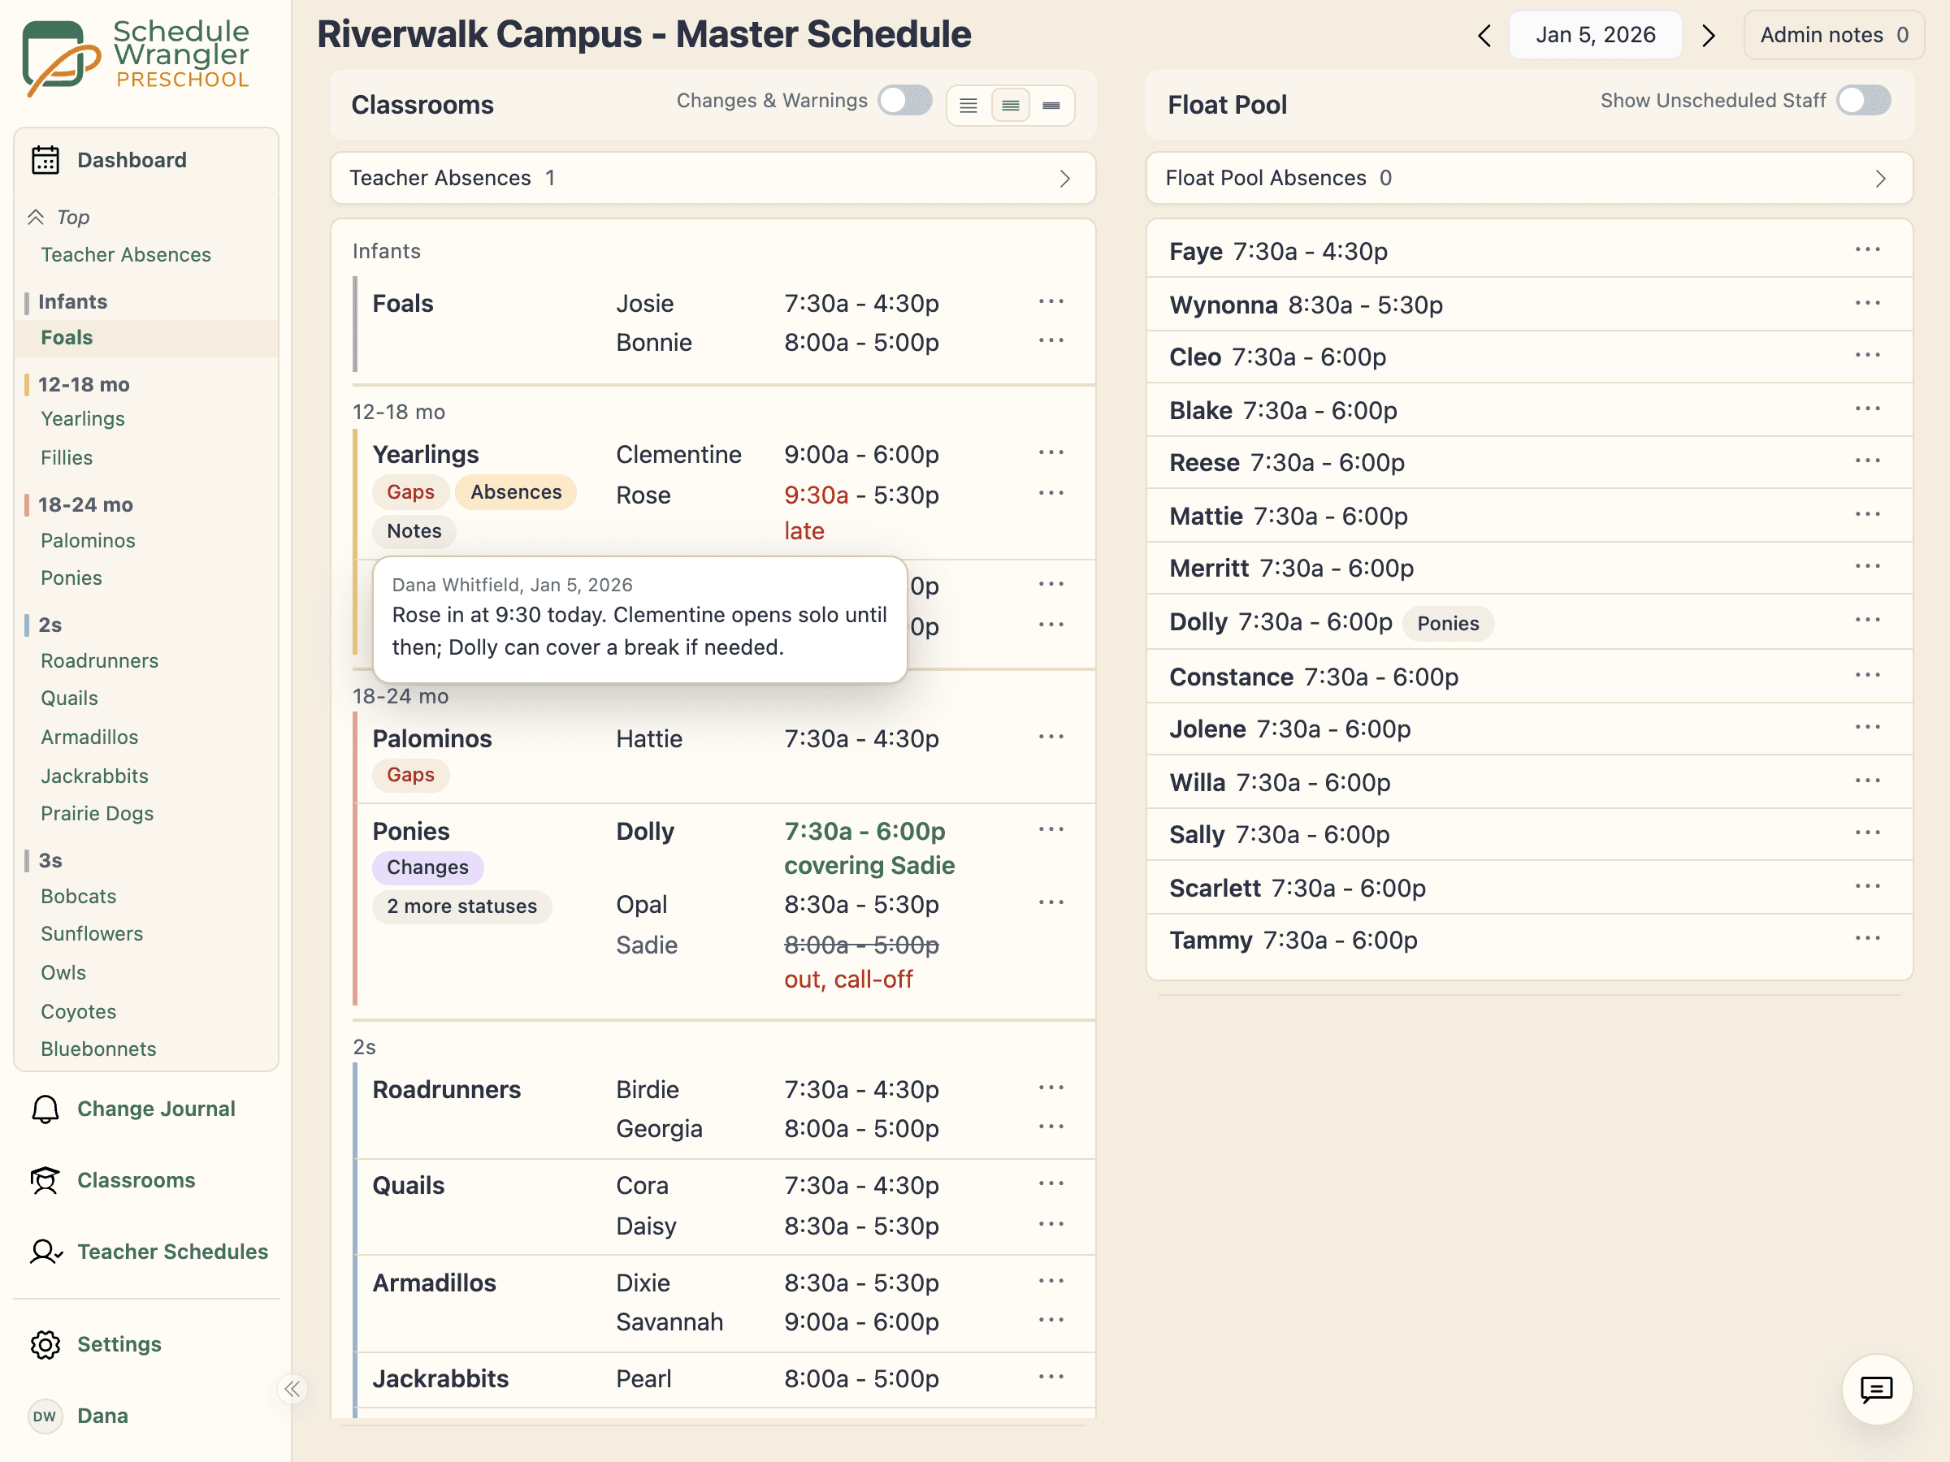
Task: Click the Gaps tag under Palominos
Action: point(411,775)
